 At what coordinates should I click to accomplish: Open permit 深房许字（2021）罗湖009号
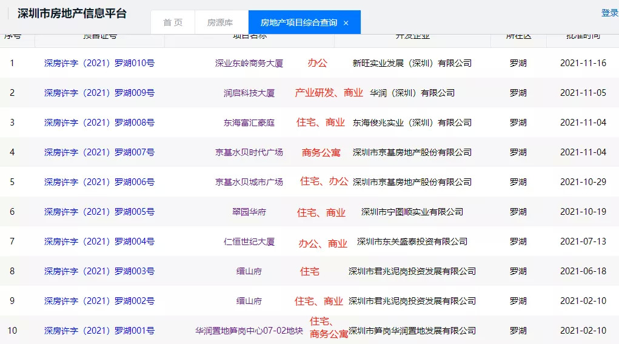point(99,93)
